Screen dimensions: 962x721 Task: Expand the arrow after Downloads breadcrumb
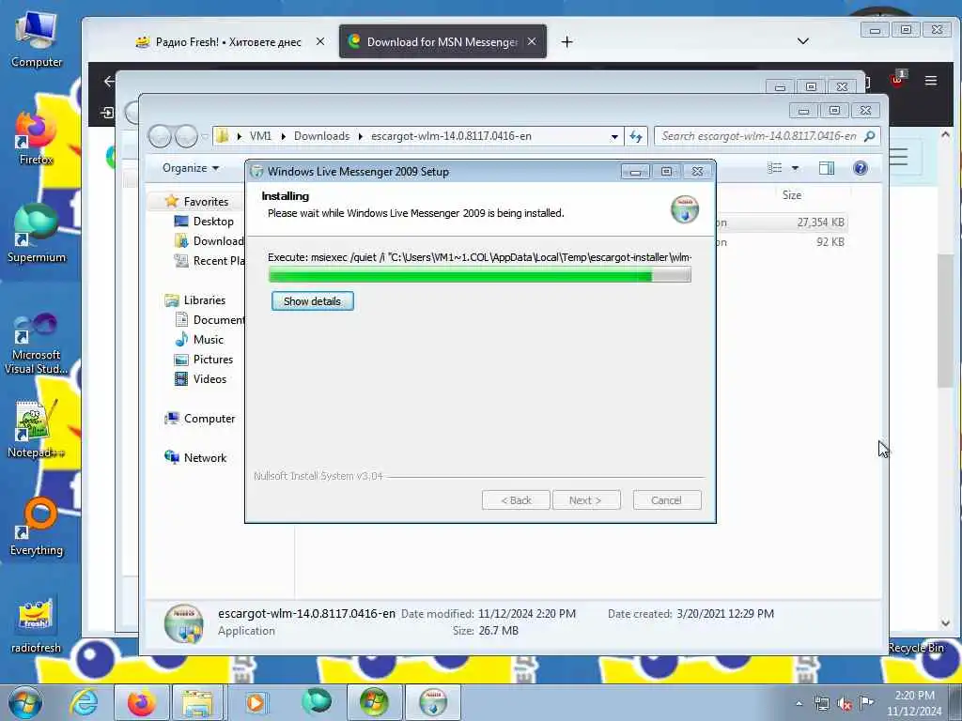click(x=360, y=136)
